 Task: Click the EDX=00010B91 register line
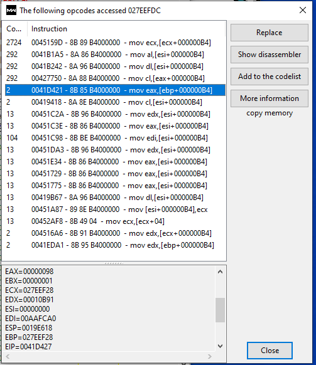coord(29,300)
